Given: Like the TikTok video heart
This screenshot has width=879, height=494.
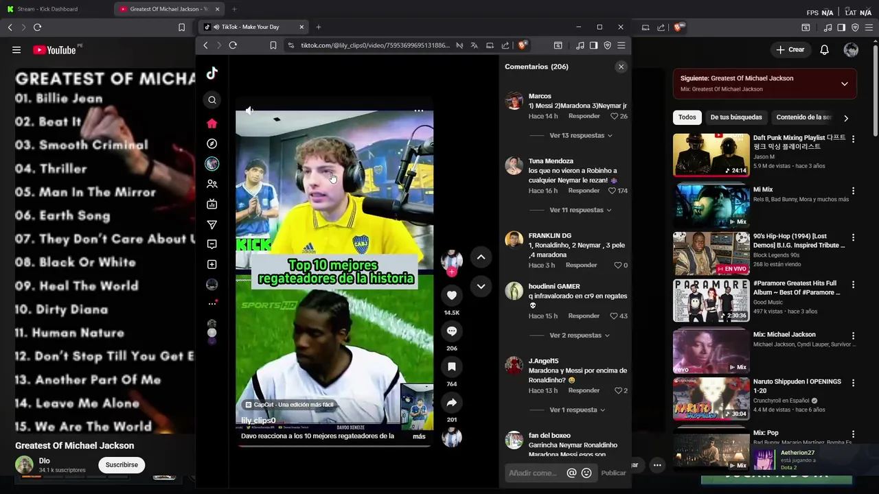Looking at the screenshot, I should pos(452,296).
